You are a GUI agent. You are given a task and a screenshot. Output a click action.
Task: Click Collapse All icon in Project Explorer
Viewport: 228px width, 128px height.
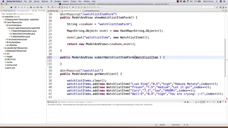point(33,11)
